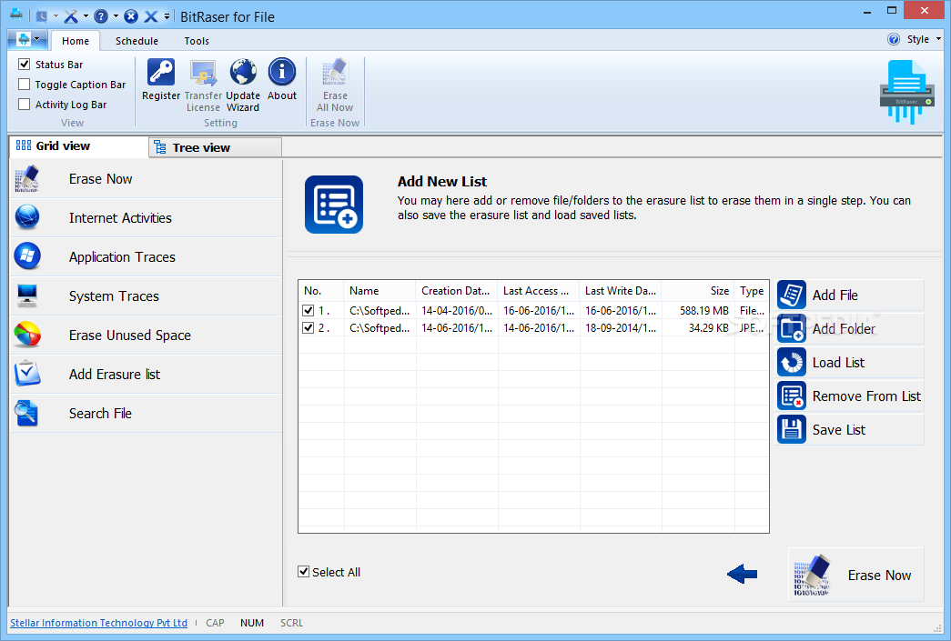Image resolution: width=951 pixels, height=641 pixels.
Task: Switch to the Tools ribbon tab
Action: (197, 41)
